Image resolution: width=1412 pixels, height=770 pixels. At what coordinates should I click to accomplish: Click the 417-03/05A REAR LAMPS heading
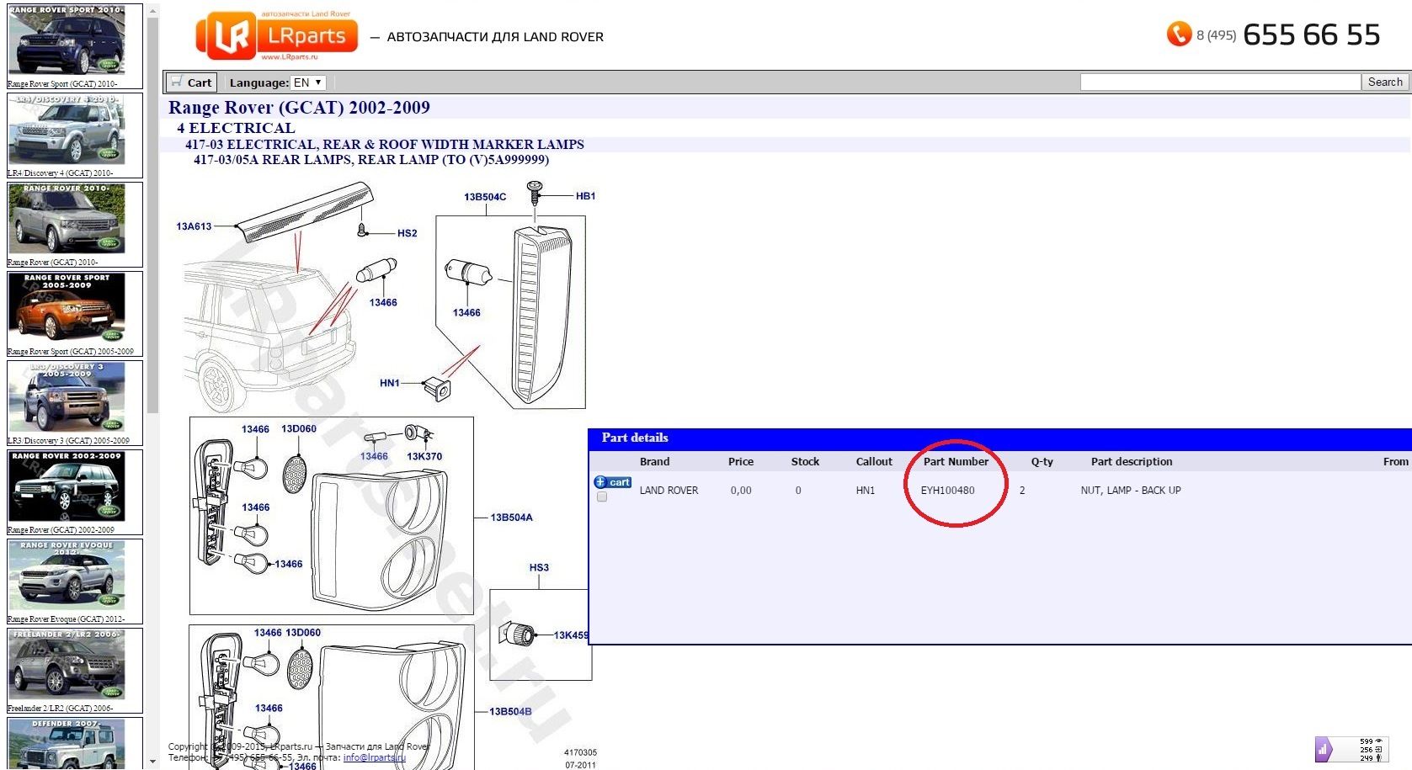click(371, 160)
